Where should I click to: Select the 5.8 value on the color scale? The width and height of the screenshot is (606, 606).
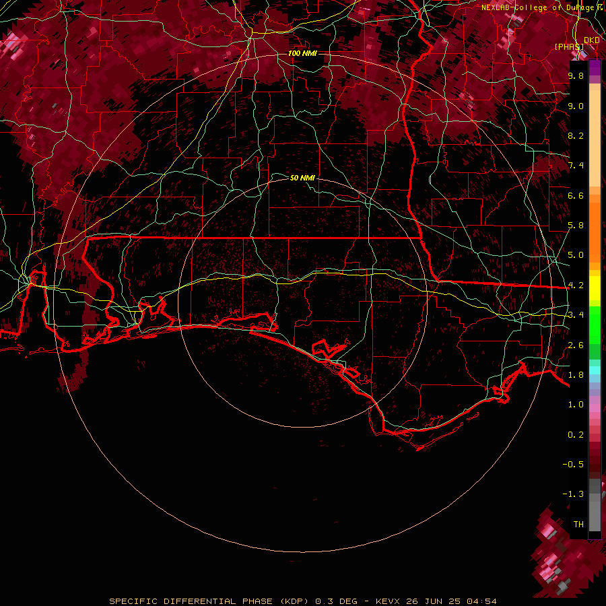pyautogui.click(x=576, y=226)
